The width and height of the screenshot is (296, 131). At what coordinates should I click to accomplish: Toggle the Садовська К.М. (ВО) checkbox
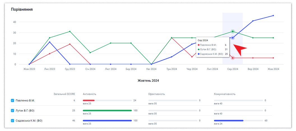click(x=12, y=121)
